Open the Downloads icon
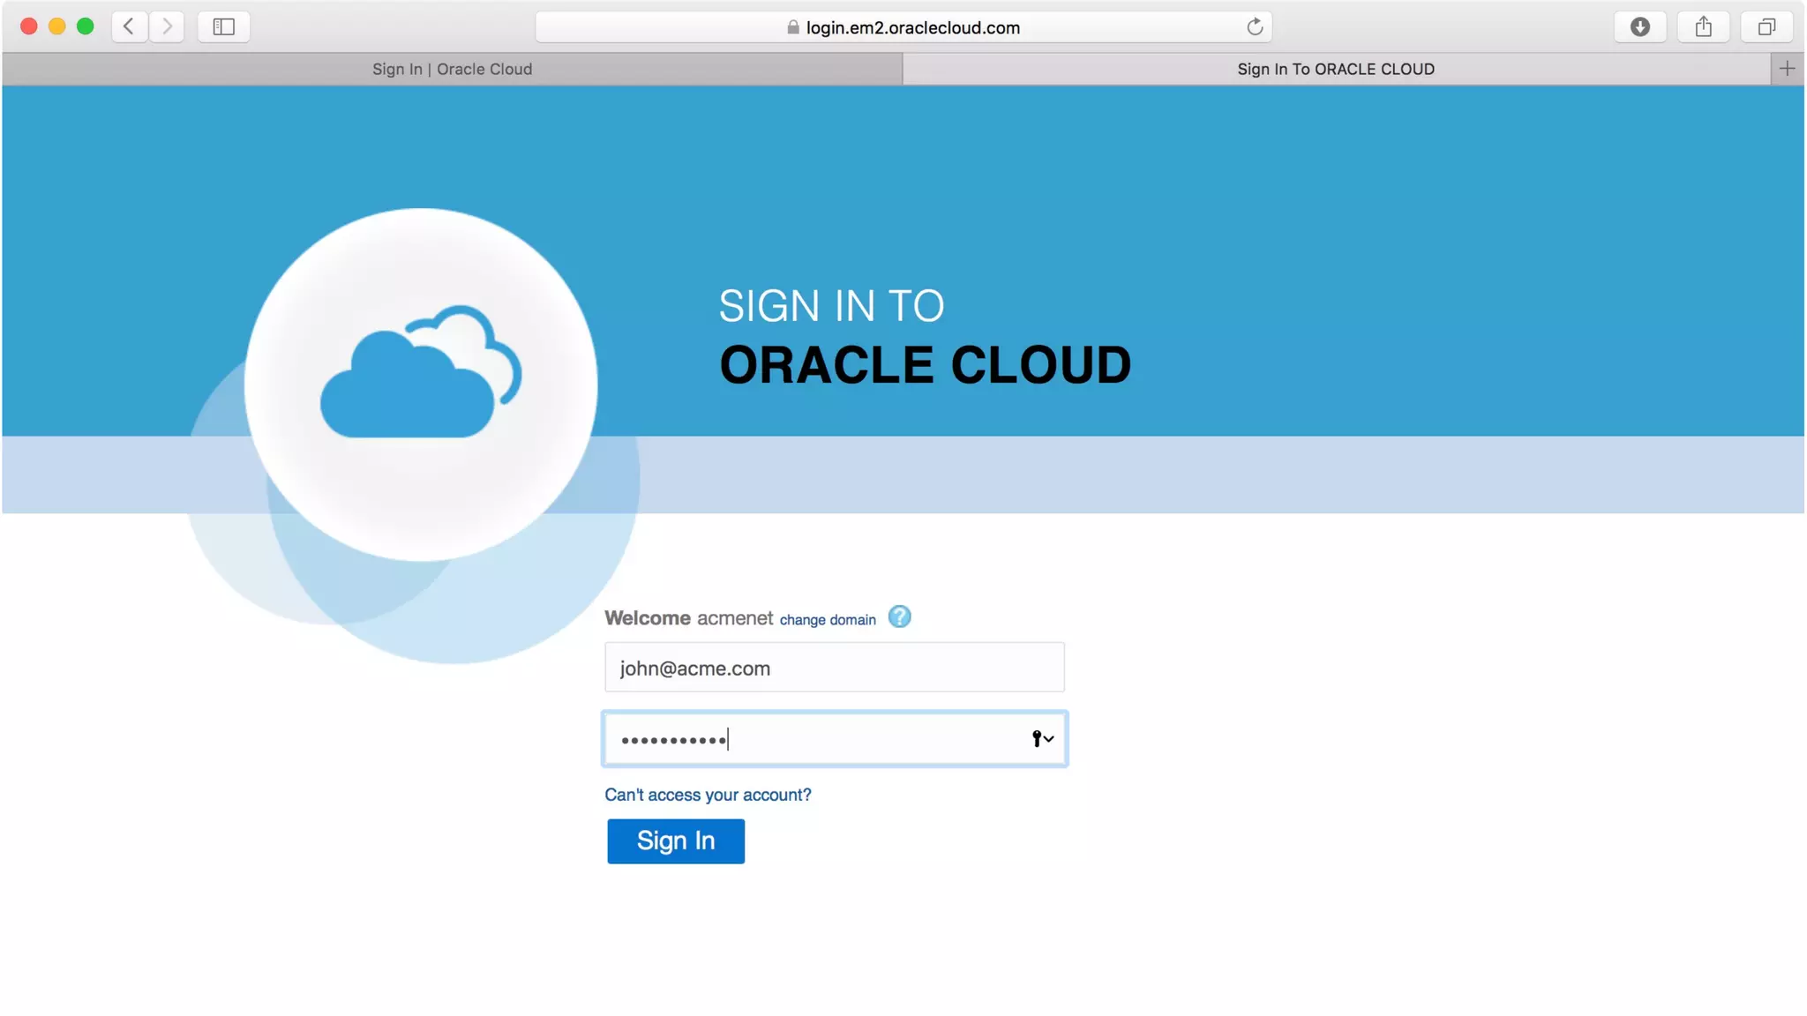Image resolution: width=1807 pixels, height=1016 pixels. pos(1639,26)
